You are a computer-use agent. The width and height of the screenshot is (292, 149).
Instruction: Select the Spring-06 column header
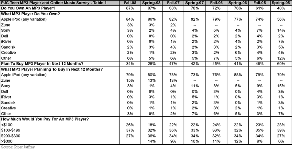click(238, 3)
